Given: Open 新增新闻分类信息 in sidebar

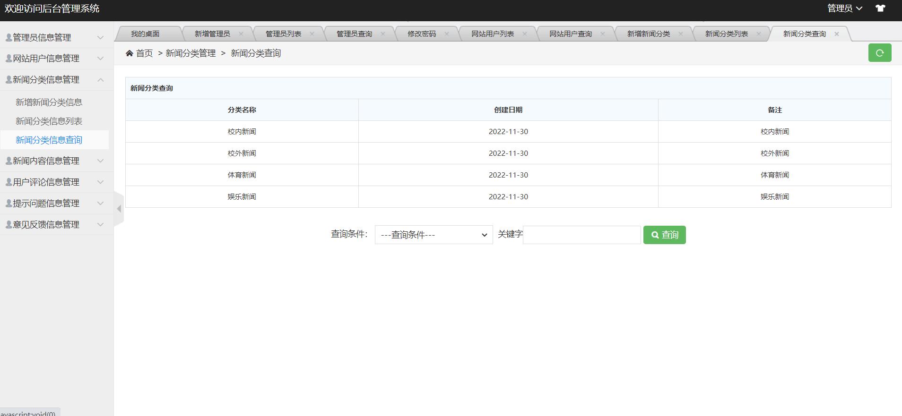Looking at the screenshot, I should [x=49, y=102].
